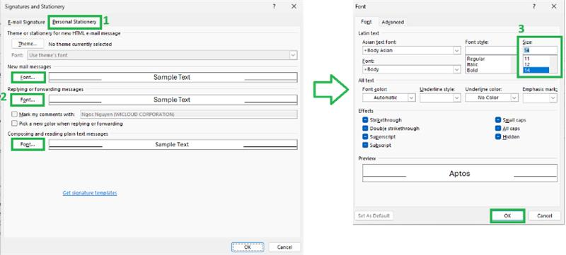Click the comment name field Ngoc Nguyen

[x=189, y=114]
